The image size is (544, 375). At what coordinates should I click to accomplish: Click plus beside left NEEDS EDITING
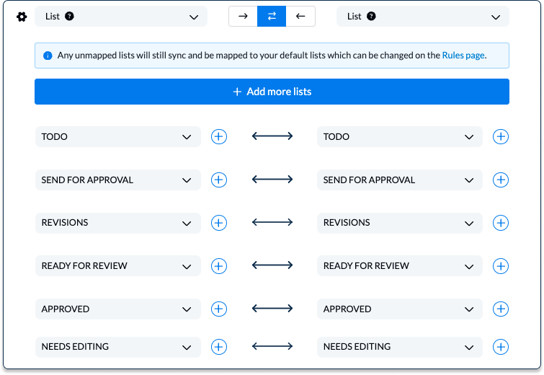point(219,347)
